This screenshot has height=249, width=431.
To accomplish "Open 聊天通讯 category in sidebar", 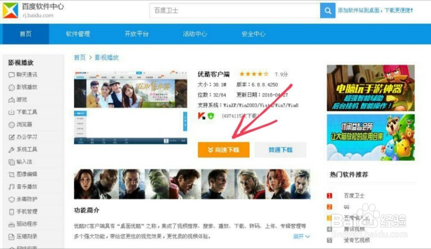I will tap(27, 75).
